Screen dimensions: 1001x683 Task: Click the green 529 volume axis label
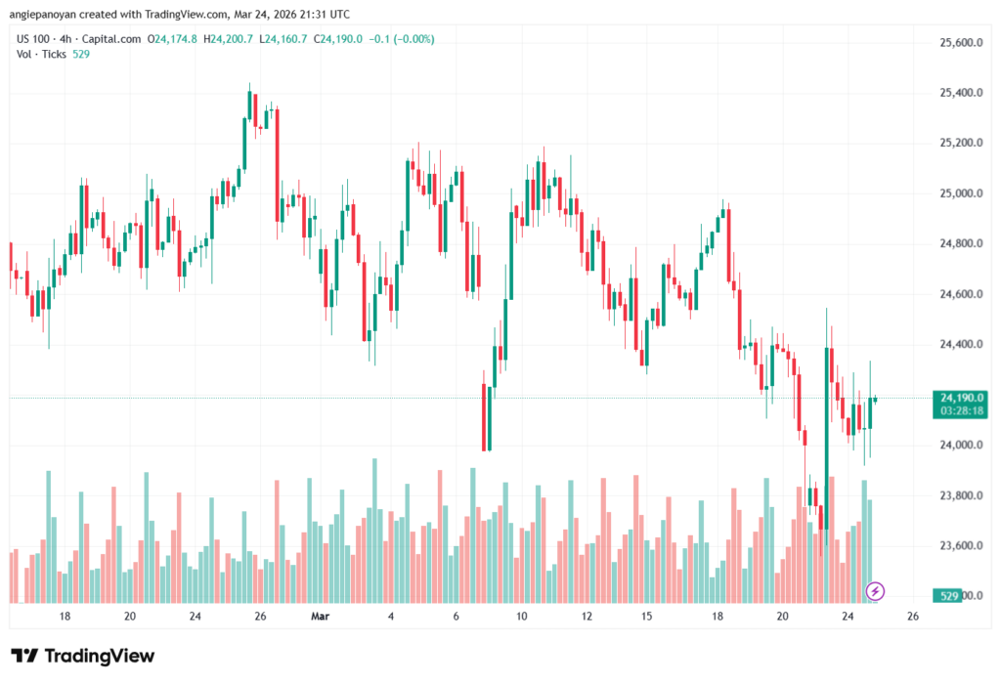tap(947, 595)
